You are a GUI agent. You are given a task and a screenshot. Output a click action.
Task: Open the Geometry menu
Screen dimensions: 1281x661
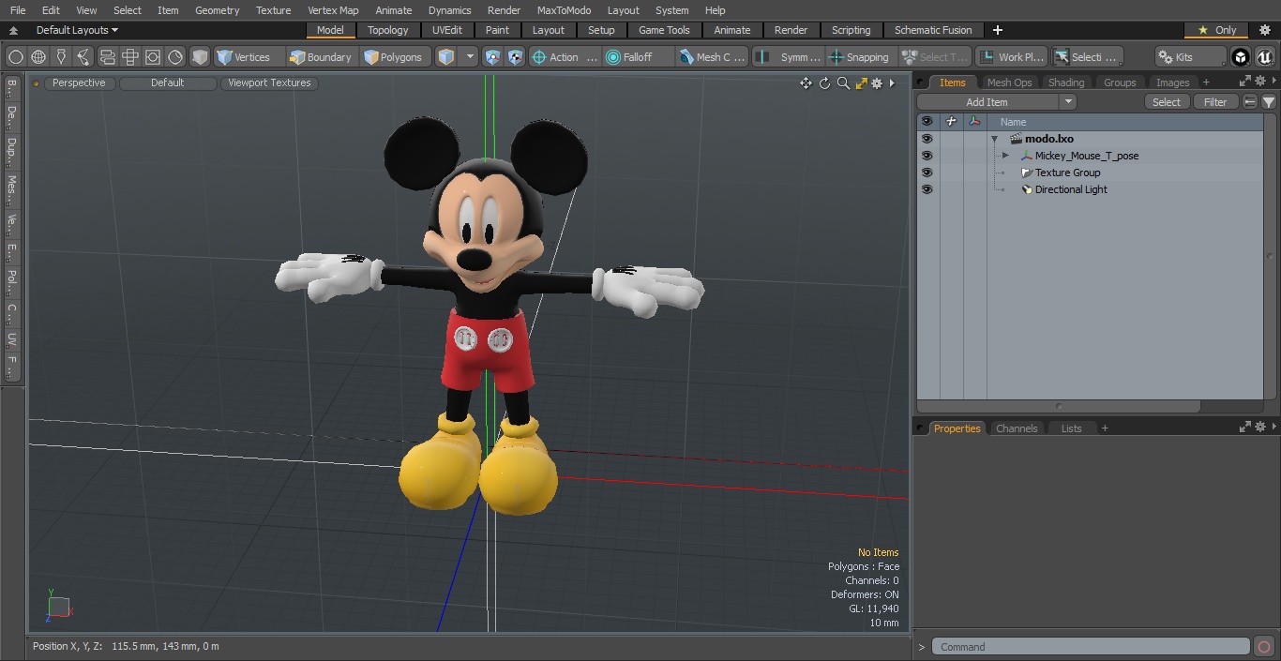click(x=217, y=10)
